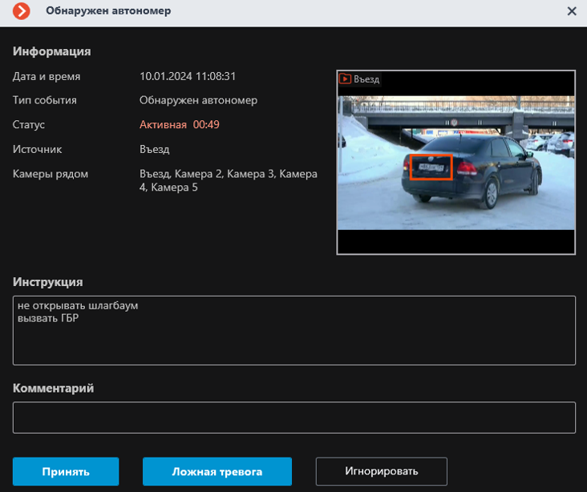
Task: Select the date value 10.01.2024 11:08:31
Action: click(188, 76)
